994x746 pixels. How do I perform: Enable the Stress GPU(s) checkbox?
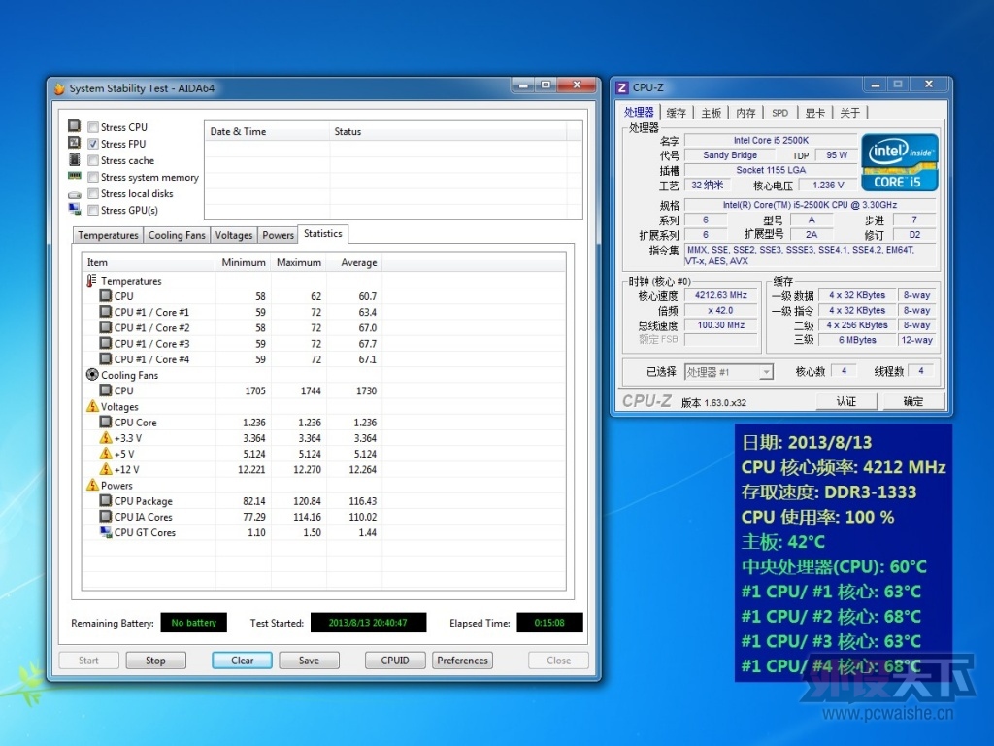[93, 210]
